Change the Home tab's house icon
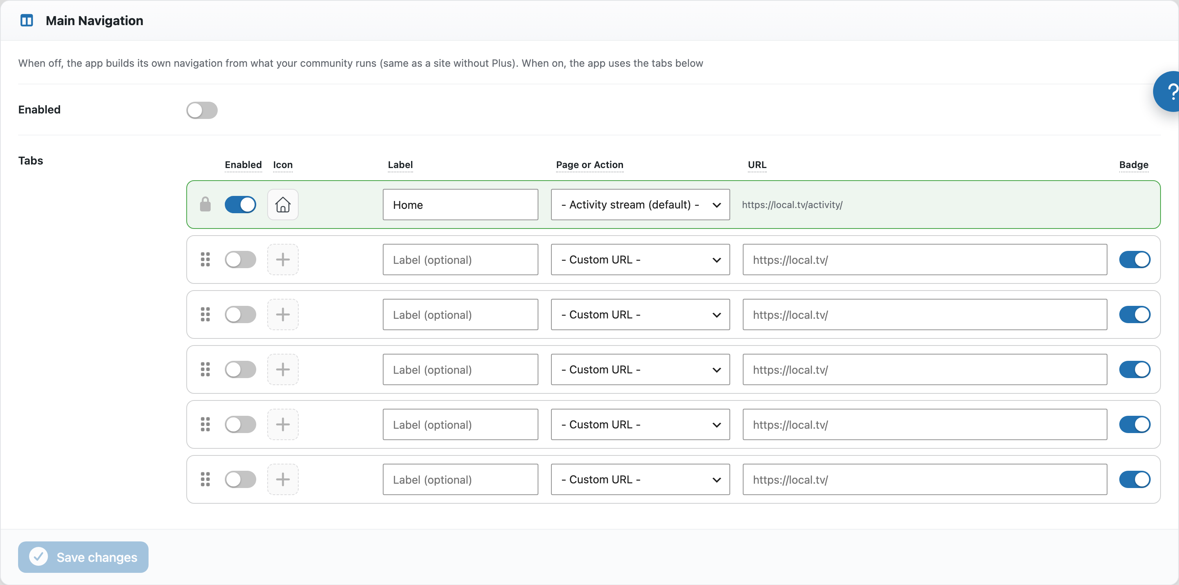Viewport: 1179px width, 585px height. [x=283, y=205]
